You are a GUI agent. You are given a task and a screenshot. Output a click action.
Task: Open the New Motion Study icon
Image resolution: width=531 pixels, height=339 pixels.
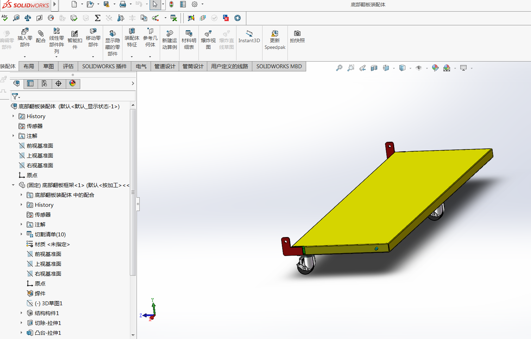pos(170,33)
